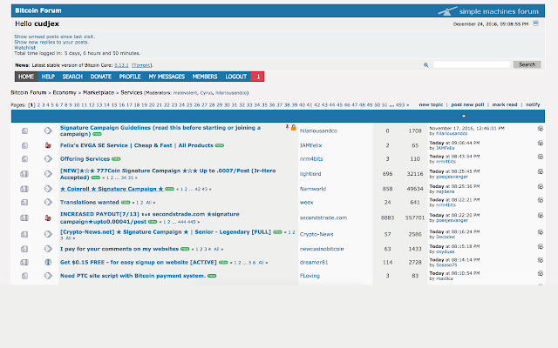Screen dimensions: 558x348
Task: Click last-post icon for Felix's EVGA row
Action: point(541,143)
